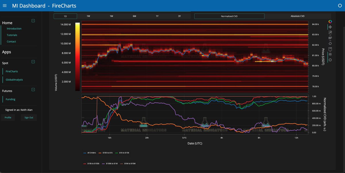Click the Price (USDT) axis label
The width and height of the screenshot is (345, 173).
tap(323, 57)
